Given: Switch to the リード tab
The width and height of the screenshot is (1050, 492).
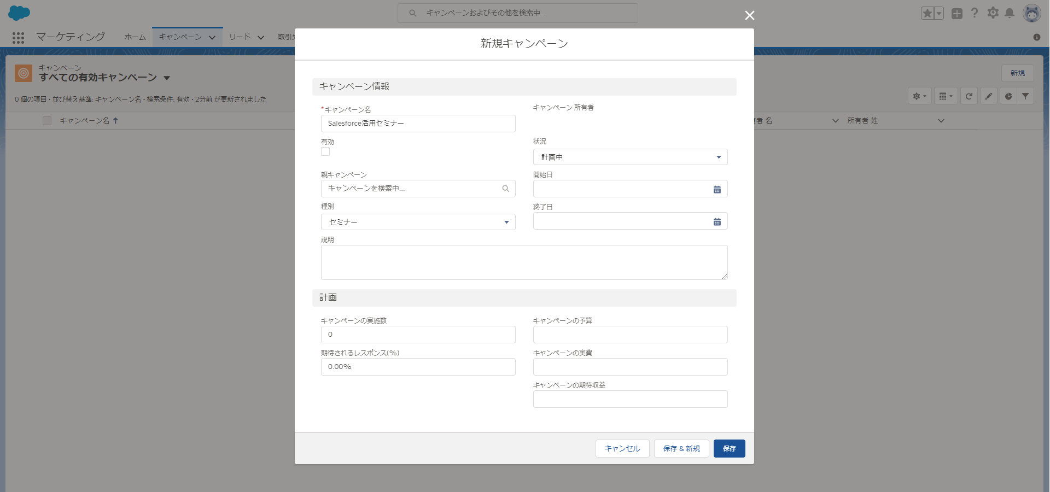Looking at the screenshot, I should point(240,37).
